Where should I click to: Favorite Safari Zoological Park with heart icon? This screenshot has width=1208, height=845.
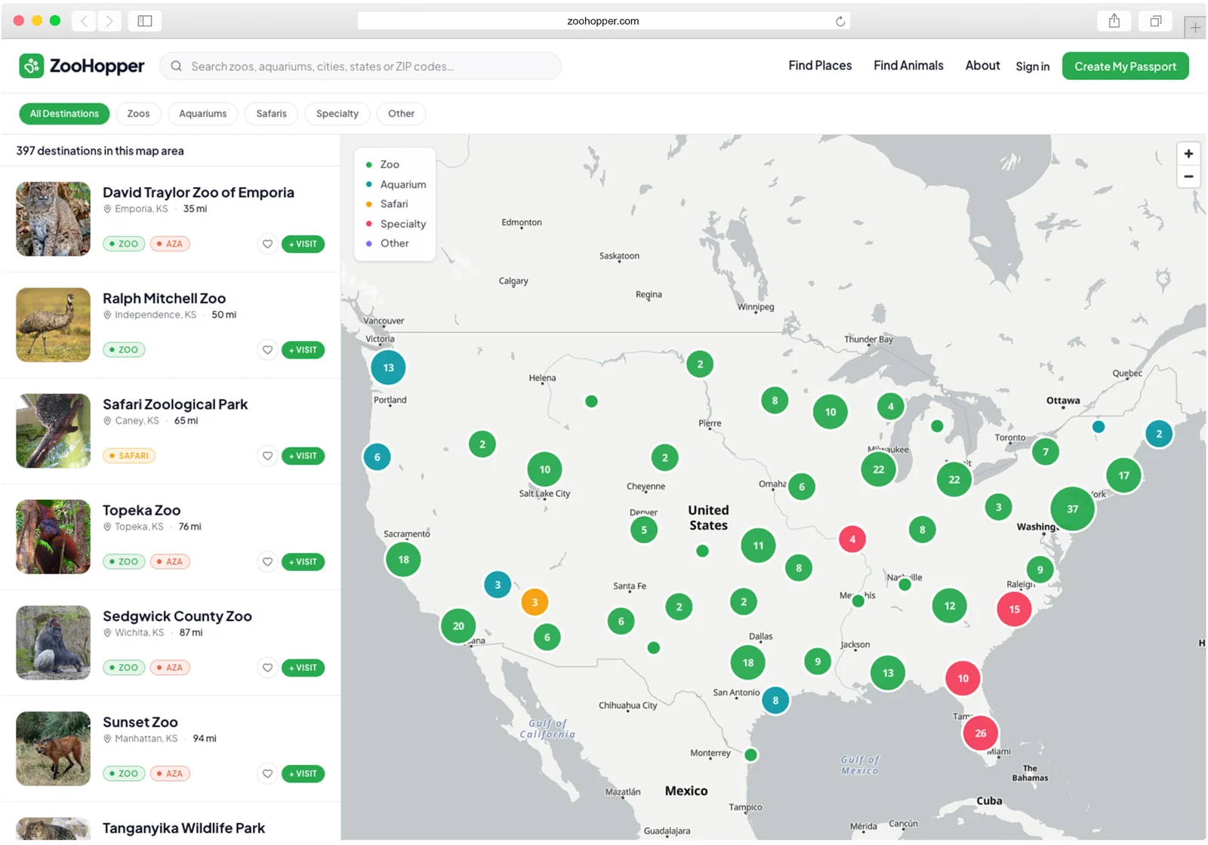tap(267, 456)
